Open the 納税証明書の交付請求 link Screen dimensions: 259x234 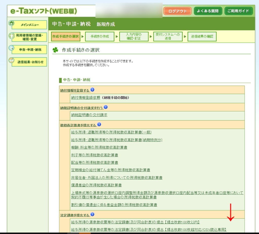(89, 115)
